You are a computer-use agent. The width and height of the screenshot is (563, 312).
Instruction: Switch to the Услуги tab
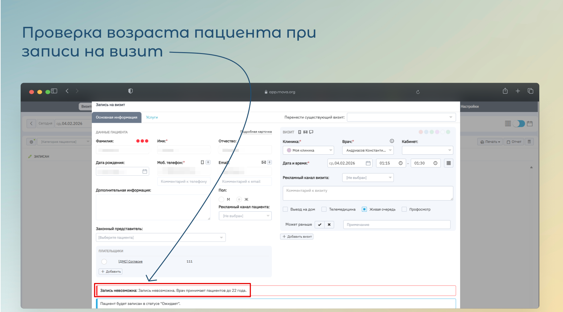152,117
